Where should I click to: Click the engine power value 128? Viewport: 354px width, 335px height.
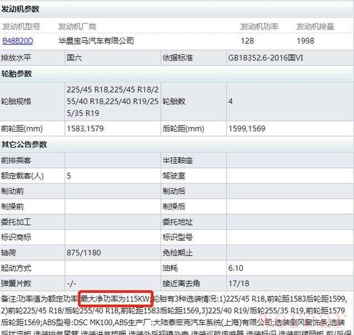point(247,41)
